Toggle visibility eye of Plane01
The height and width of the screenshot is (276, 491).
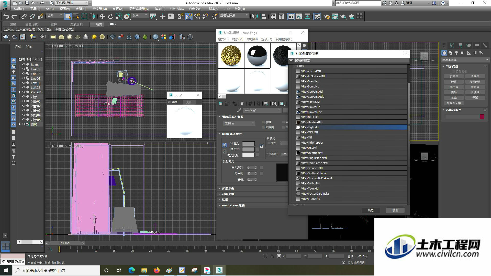point(24,92)
